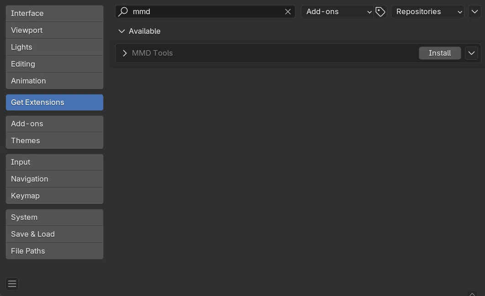Viewport: 485px width, 296px height.
Task: Collapse the Available section
Action: 121,31
